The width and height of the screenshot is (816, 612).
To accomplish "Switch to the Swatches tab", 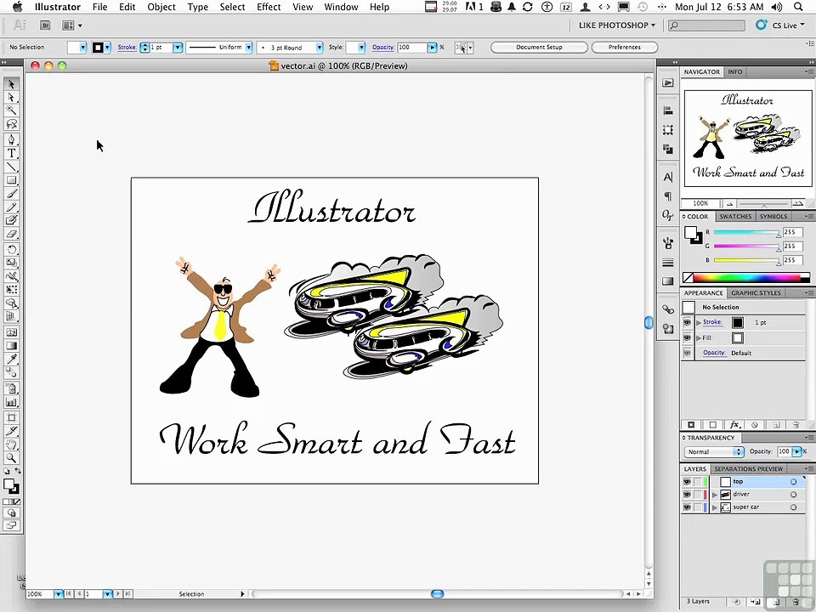I will point(735,217).
